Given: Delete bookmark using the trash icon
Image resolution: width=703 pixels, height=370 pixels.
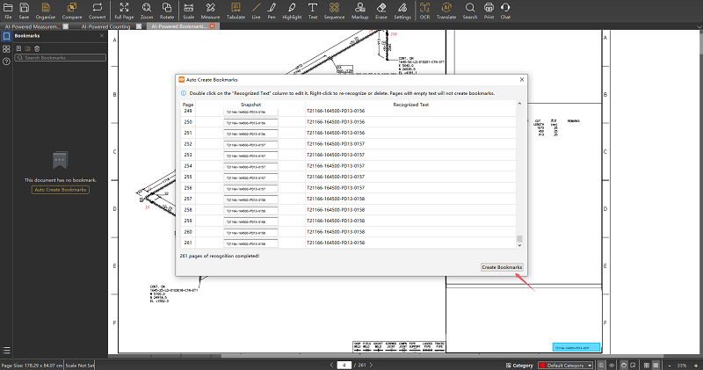Looking at the screenshot, I should click(36, 48).
